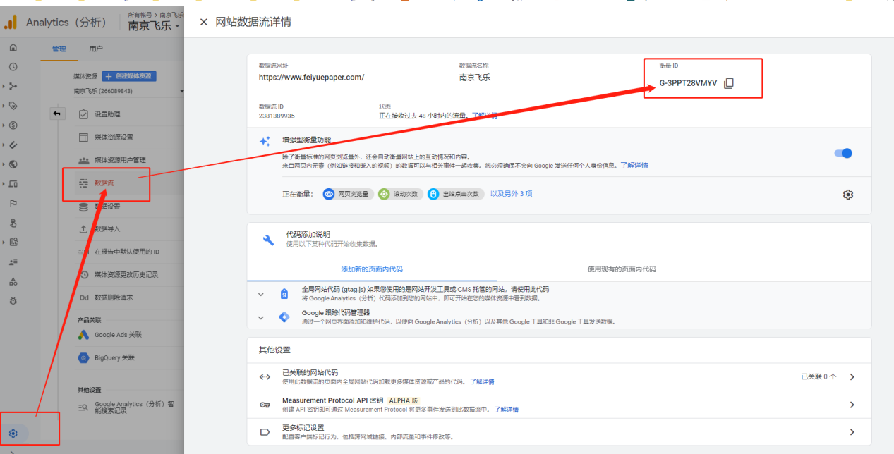The height and width of the screenshot is (454, 894).
Task: Click the 出站点击次数 measurement chip
Action: (x=455, y=194)
